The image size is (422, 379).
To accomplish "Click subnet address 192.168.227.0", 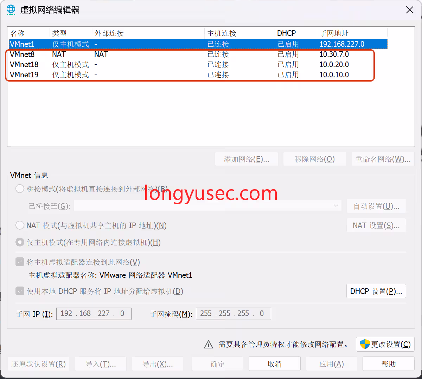I will pyautogui.click(x=342, y=44).
